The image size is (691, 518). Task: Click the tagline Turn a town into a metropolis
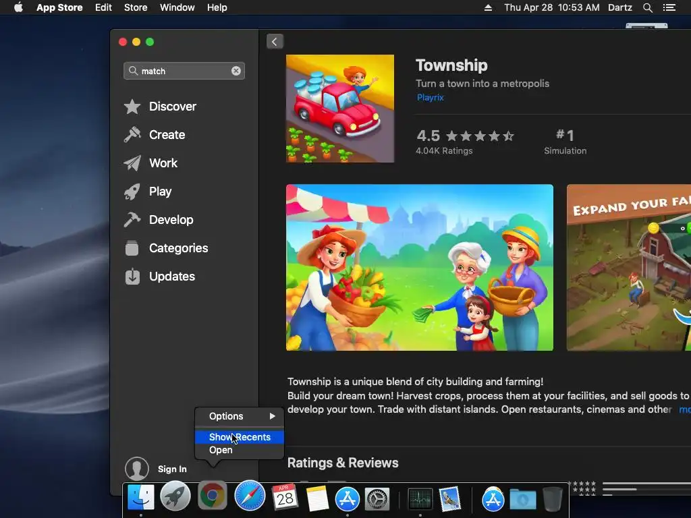tap(482, 84)
